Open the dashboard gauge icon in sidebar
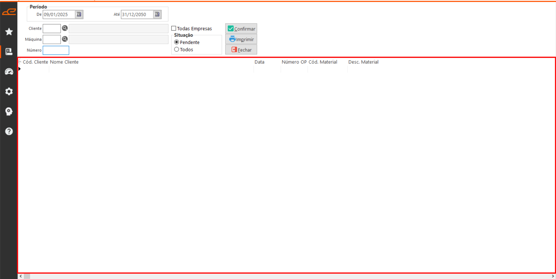The height and width of the screenshot is (279, 556). [9, 72]
